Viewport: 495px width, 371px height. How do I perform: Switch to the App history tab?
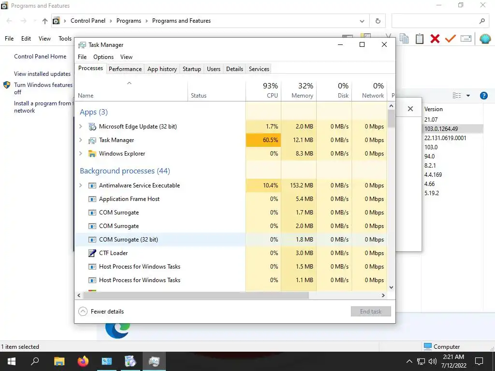pos(162,69)
